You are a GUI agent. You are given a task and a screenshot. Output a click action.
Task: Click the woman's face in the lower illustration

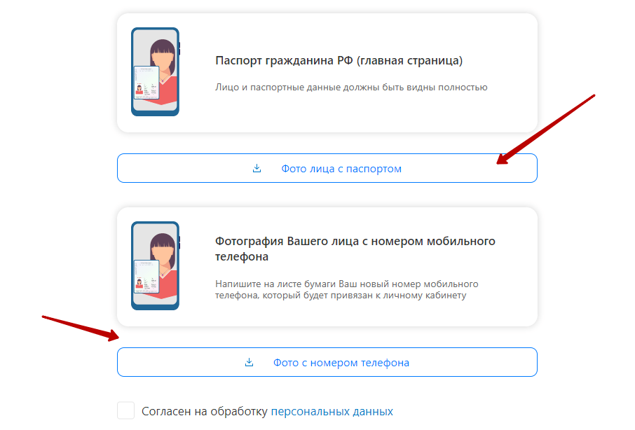point(163,254)
